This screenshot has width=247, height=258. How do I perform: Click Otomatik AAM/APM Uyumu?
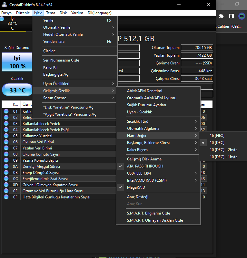pyautogui.click(x=158, y=98)
